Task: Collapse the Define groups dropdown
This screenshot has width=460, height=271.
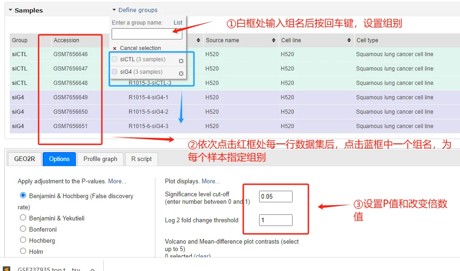Action: pyautogui.click(x=114, y=10)
